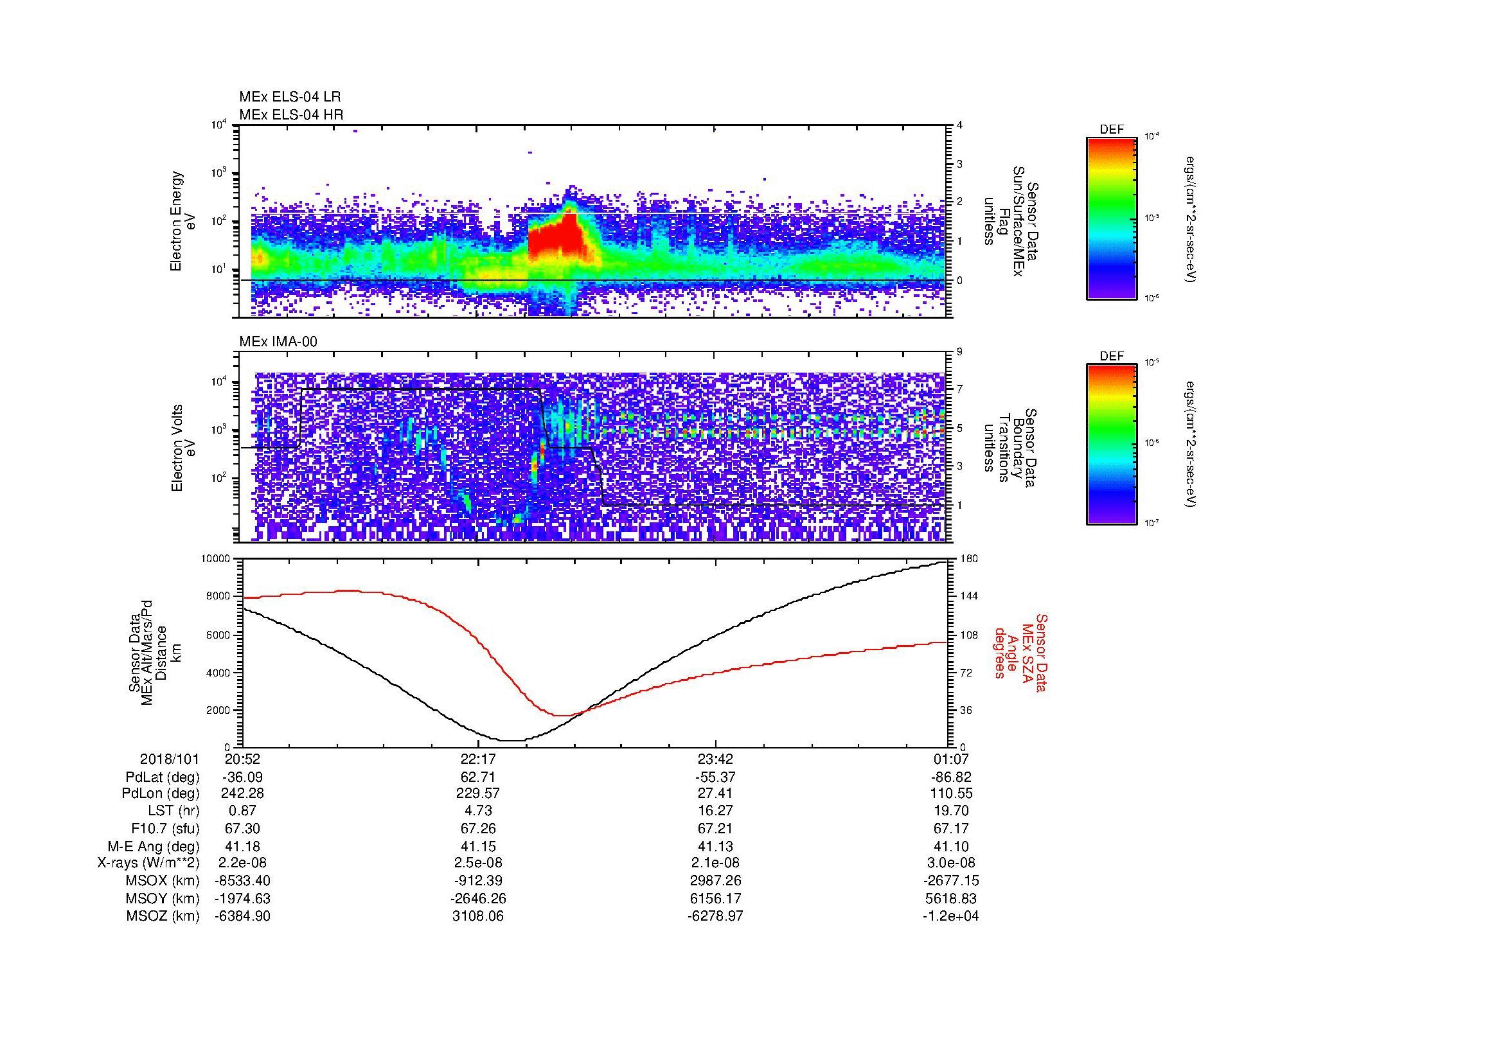The width and height of the screenshot is (1503, 1062).
Task: Click the 'MSOZ (km)' row label
Action: [x=163, y=916]
